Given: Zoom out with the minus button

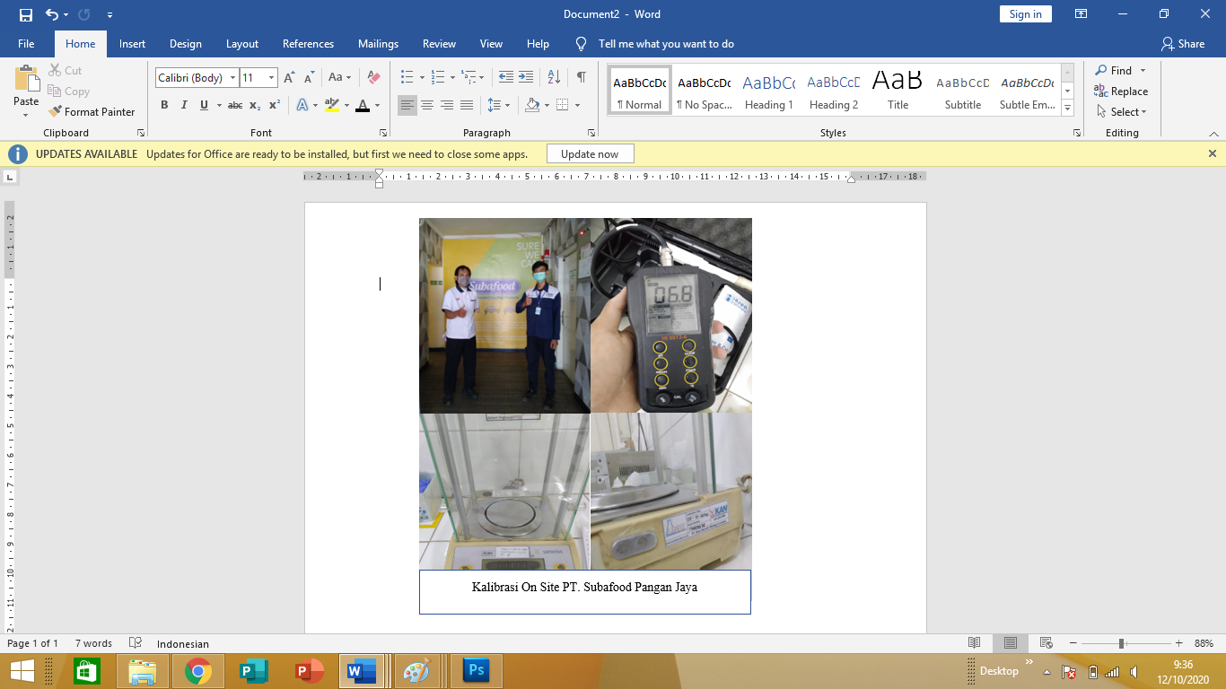Looking at the screenshot, I should click(1073, 643).
